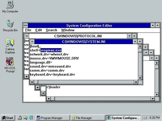Click the 6:26 PM clock
The height and width of the screenshot is (121, 162).
point(155,118)
